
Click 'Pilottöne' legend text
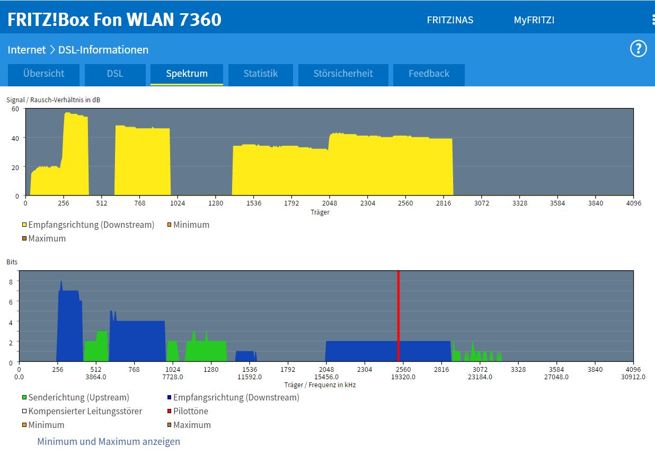click(191, 412)
